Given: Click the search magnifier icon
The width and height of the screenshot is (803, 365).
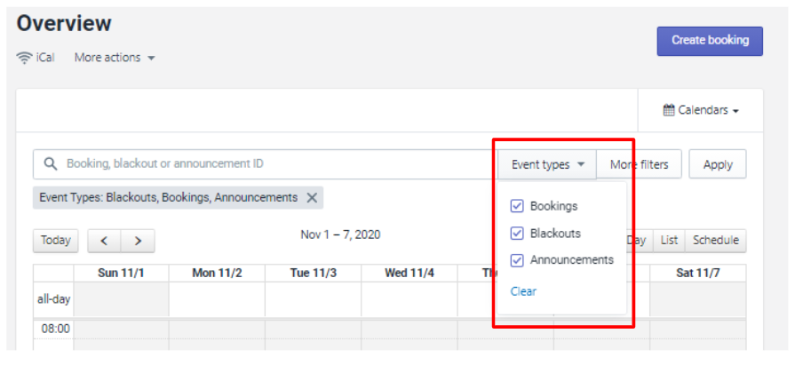Looking at the screenshot, I should tap(51, 164).
